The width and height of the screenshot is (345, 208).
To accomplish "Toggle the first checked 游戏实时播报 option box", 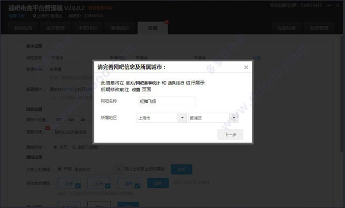I will click(x=70, y=183).
